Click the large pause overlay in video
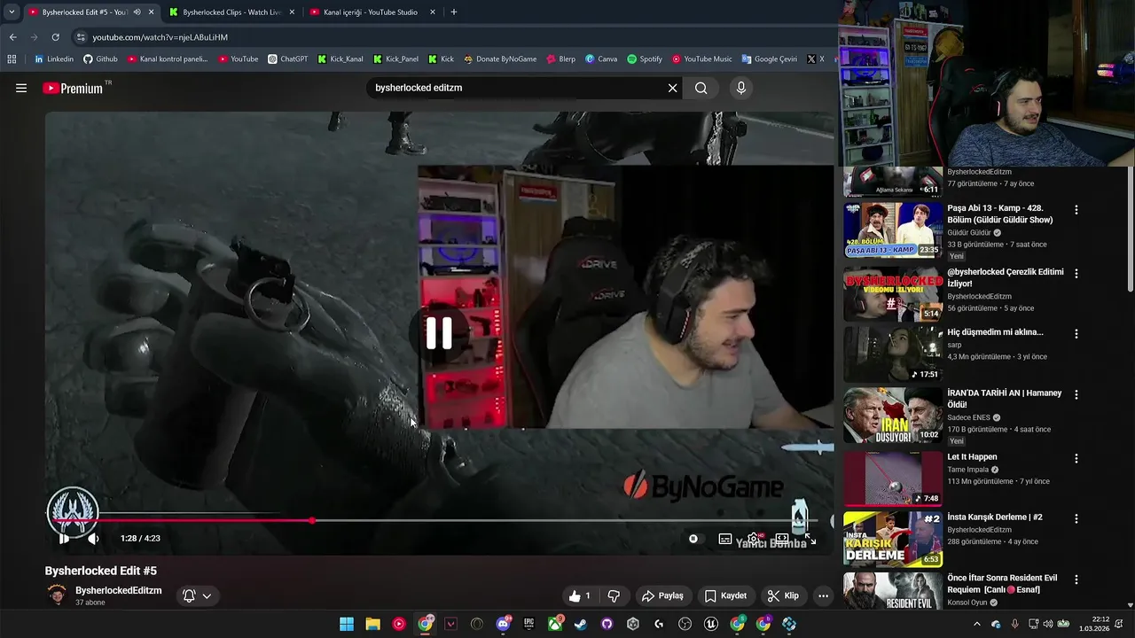The width and height of the screenshot is (1135, 638). (439, 333)
